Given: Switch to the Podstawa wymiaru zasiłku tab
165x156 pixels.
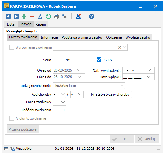Looking at the screenshot, I should (82, 37).
